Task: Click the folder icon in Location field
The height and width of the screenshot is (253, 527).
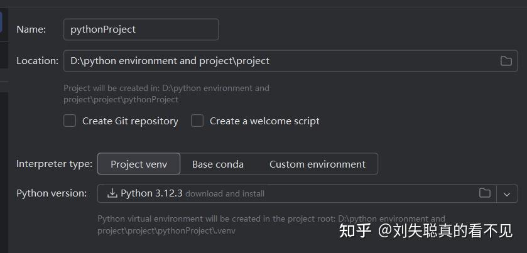Action: pyautogui.click(x=506, y=61)
